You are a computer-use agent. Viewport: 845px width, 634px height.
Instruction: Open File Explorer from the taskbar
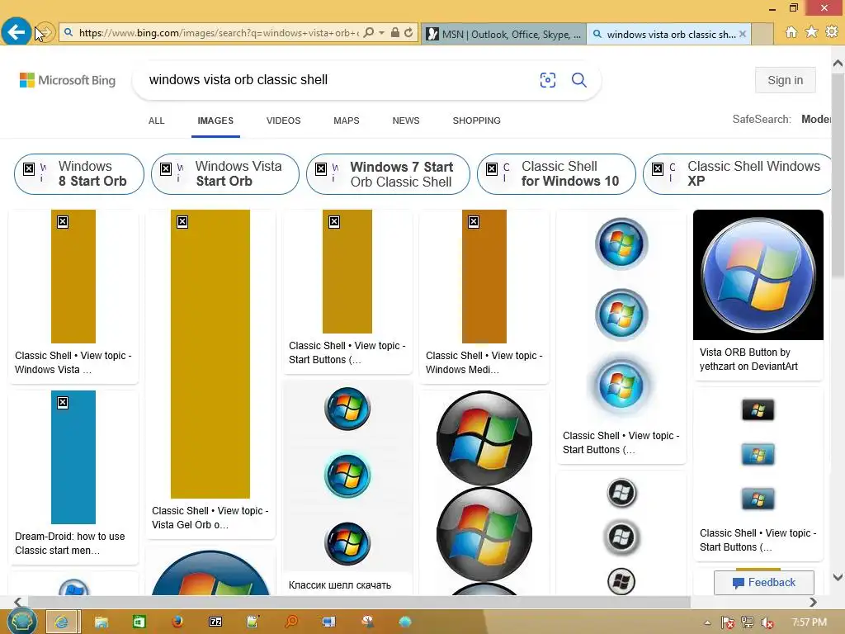click(101, 622)
